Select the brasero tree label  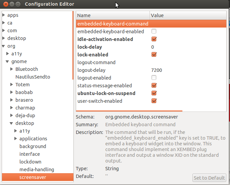pyautogui.click(x=24, y=100)
